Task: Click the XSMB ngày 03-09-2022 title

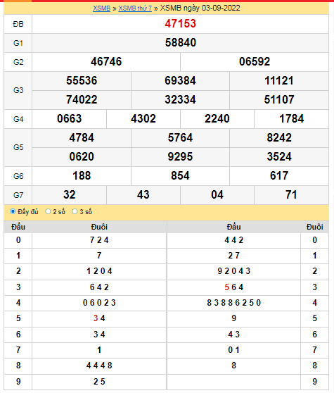Action: (x=200, y=8)
